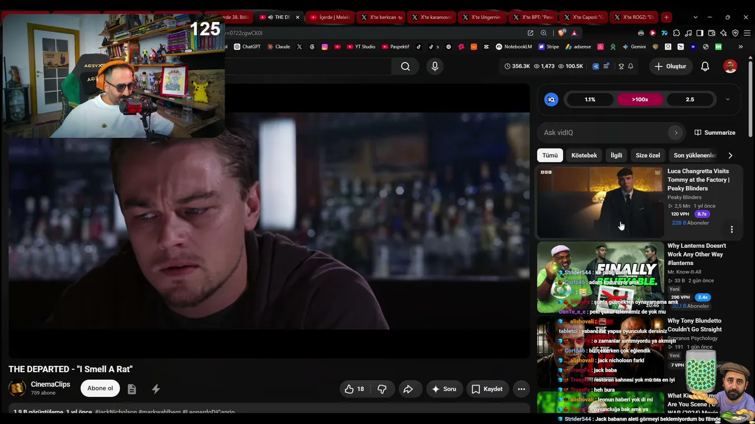
Task: Open the NotebookLM bookmark
Action: pos(514,47)
